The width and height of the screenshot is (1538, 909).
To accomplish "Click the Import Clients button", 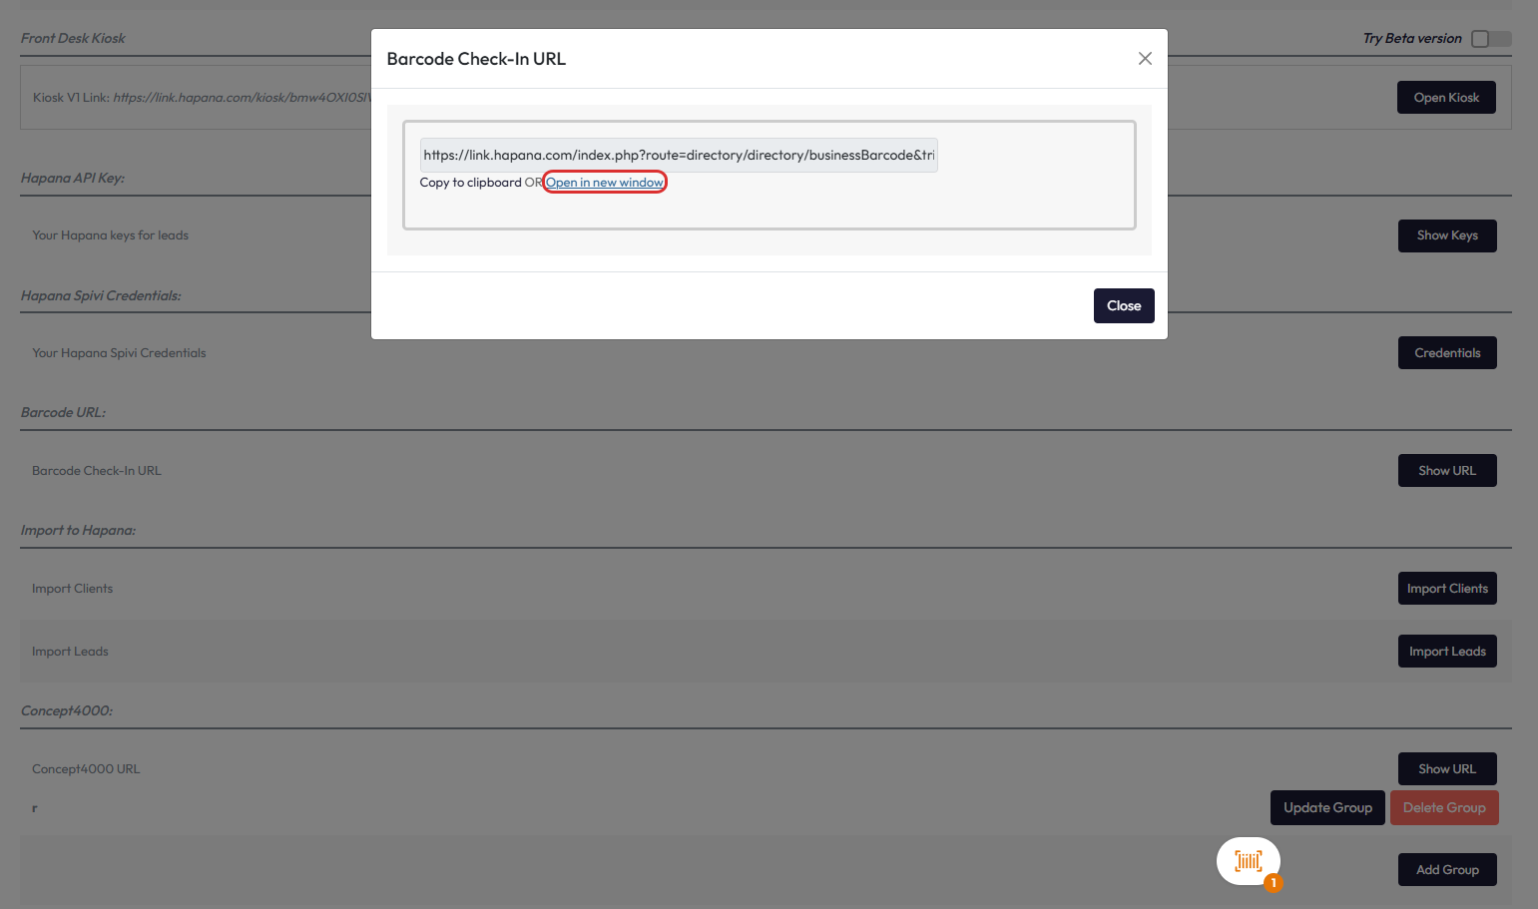I will click(1446, 589).
